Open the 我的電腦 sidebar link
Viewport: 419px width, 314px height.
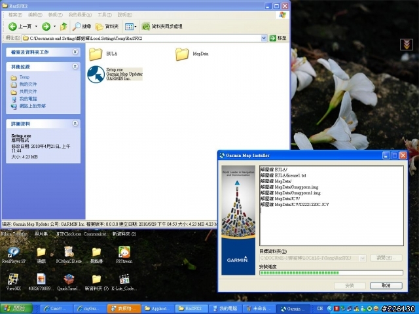coord(27,99)
